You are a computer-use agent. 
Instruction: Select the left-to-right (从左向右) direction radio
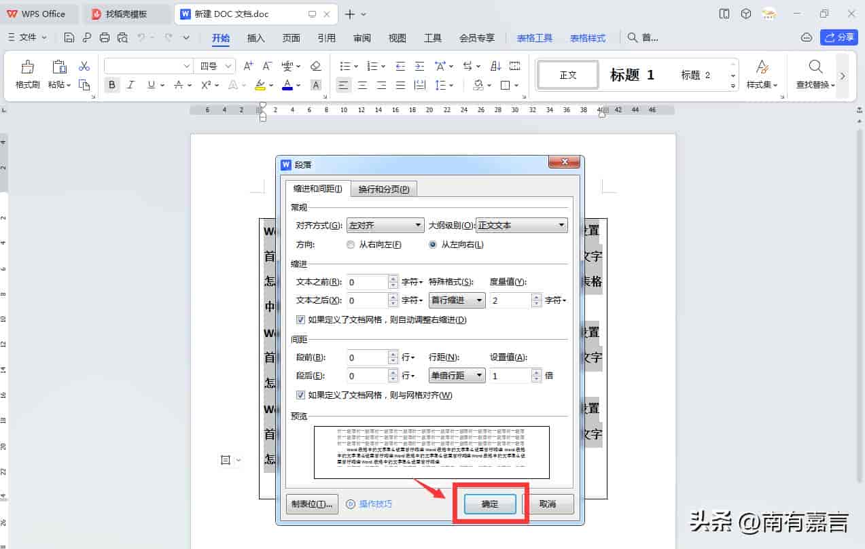(433, 245)
